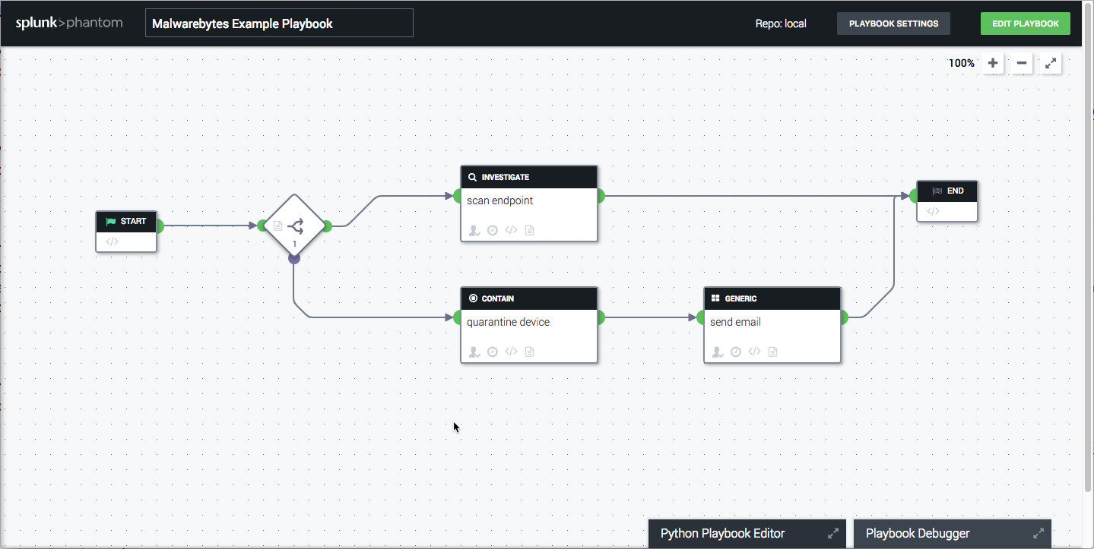Open the code icon on END block

click(x=933, y=211)
